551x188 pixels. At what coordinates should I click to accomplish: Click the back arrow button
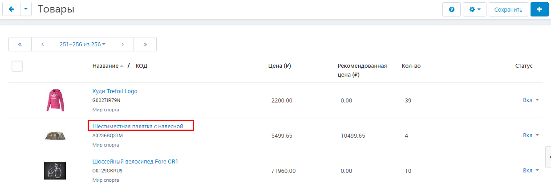(12, 9)
